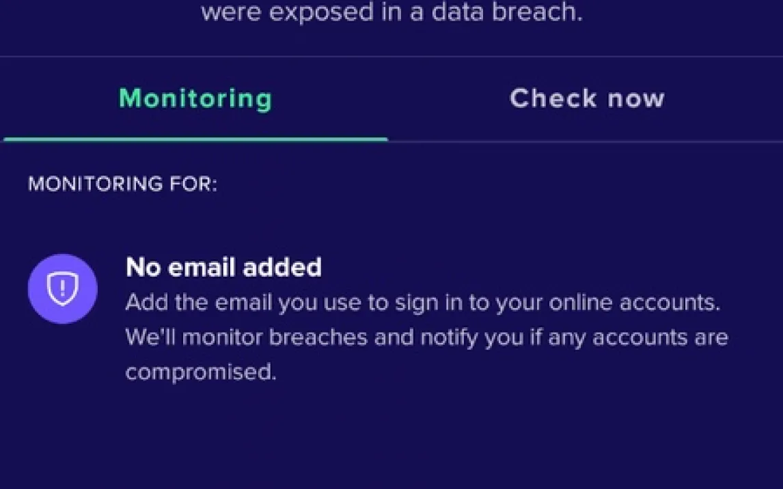Switch to the Monitoring tab
This screenshot has height=489, width=783.
point(195,98)
